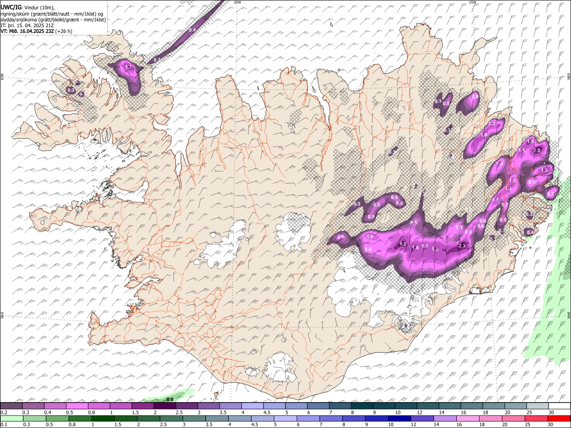Screen dimensions: 571x428
Task: Click the 'rigning/skúrir' legend description line
Action: [x=52, y=13]
